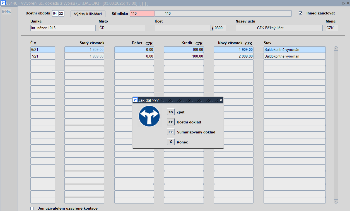Click the X Konec button
This screenshot has height=211, width=350.
(x=171, y=142)
